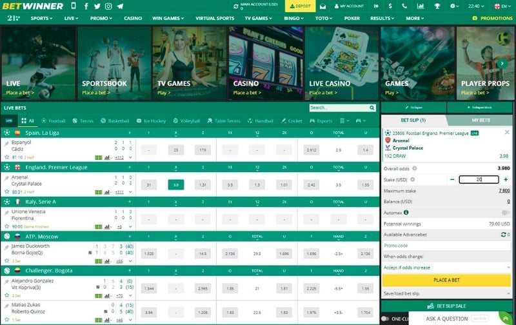Open the gamepad filter dropdown

361,121
